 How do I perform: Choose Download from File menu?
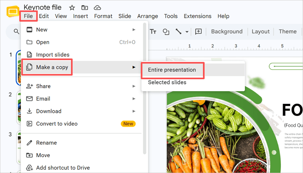[x=81, y=111]
